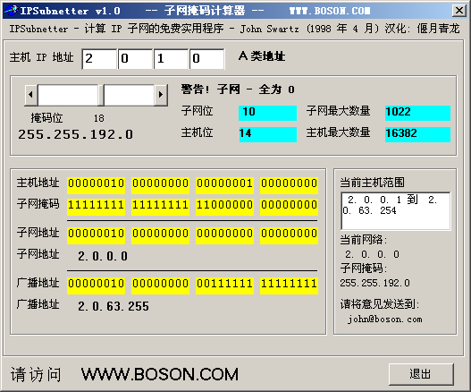
Task: Click current network value under 当前网络
Action: [x=372, y=254]
